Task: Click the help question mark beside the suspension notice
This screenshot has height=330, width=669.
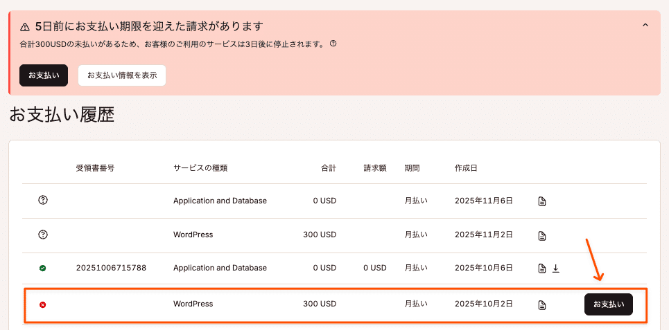Action: 333,44
